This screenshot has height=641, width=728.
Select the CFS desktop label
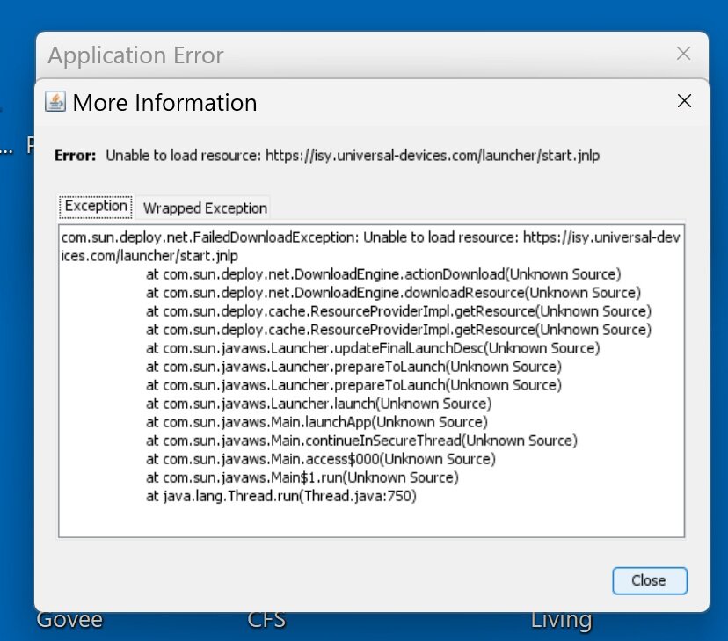pyautogui.click(x=266, y=621)
